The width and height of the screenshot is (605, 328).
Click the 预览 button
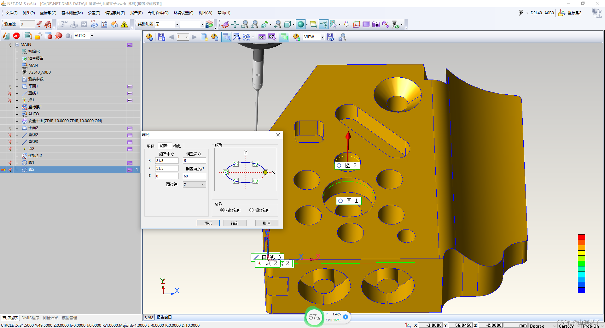tap(208, 223)
